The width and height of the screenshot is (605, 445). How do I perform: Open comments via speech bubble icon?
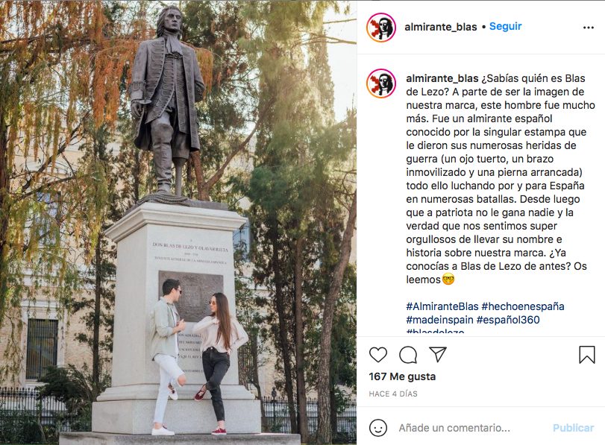click(408, 355)
